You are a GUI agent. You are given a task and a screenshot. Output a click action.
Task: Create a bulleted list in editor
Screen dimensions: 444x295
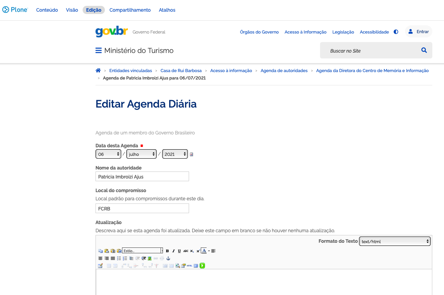click(x=119, y=258)
